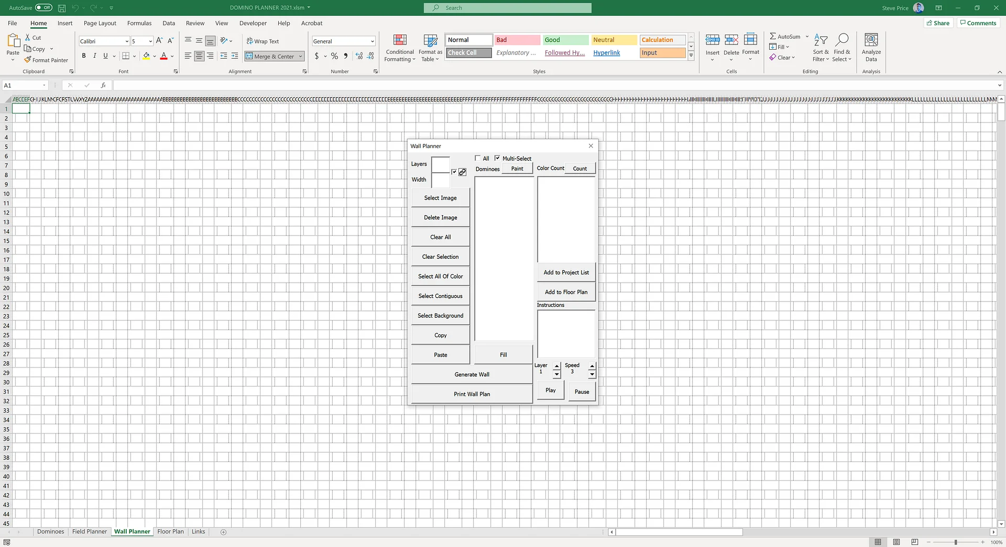This screenshot has width=1006, height=547.
Task: Increase the Speed spinner value
Action: point(592,366)
